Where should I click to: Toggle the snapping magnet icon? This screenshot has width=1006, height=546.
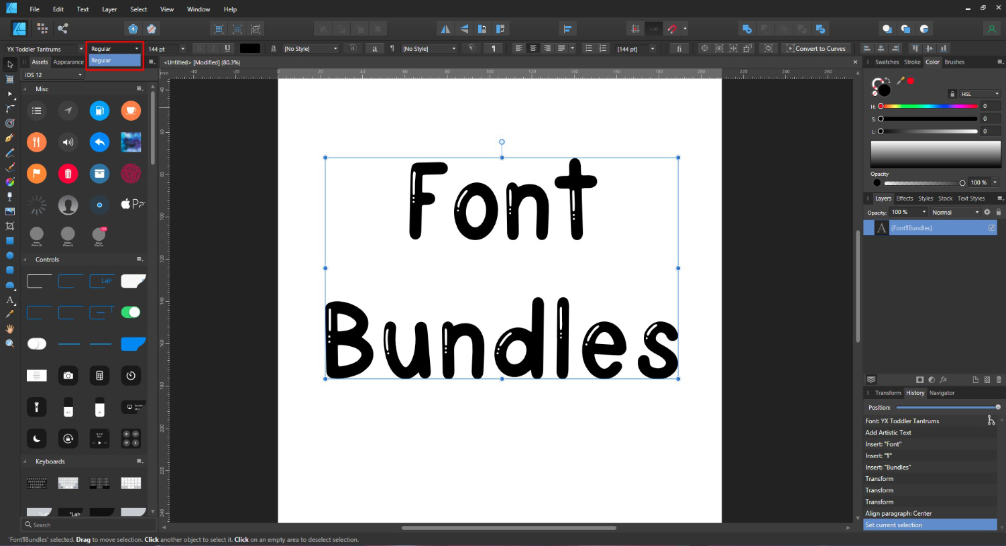click(672, 29)
